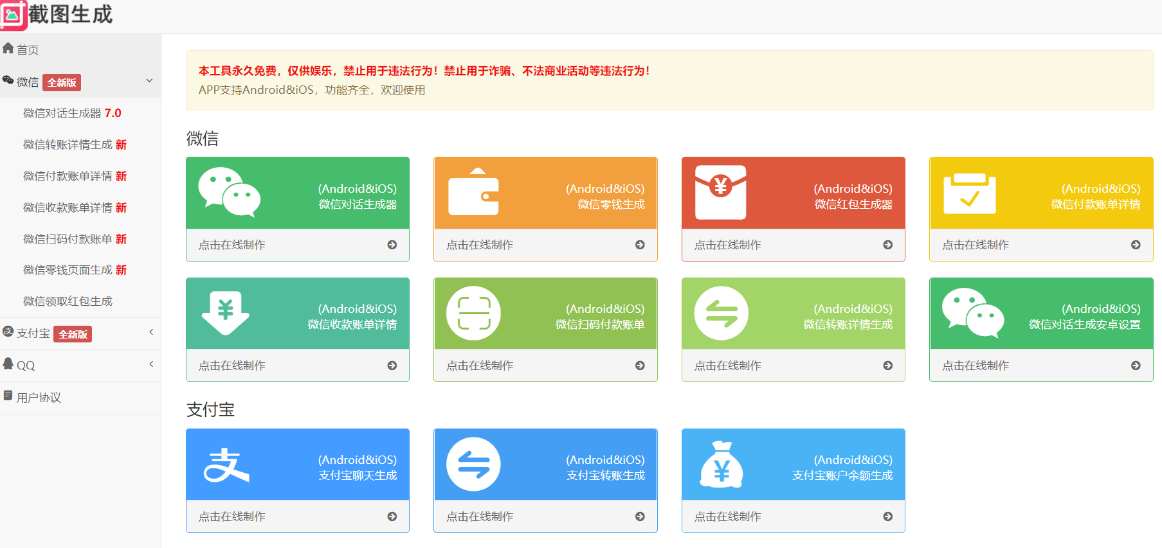1162x548 pixels.
Task: Click 点击在线制作 under 支付宝账户余额生成
Action: pyautogui.click(x=728, y=517)
